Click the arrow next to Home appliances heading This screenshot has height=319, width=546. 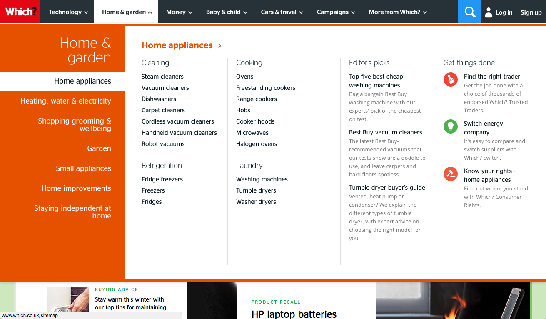220,45
